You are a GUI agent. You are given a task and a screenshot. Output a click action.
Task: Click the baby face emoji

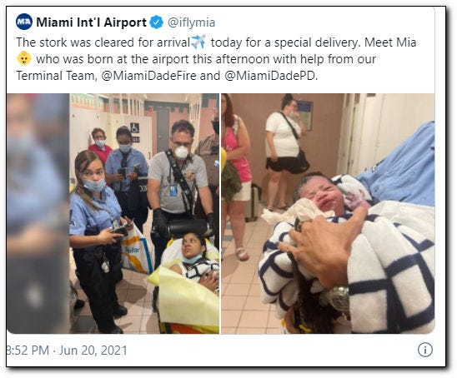pyautogui.click(x=24, y=58)
